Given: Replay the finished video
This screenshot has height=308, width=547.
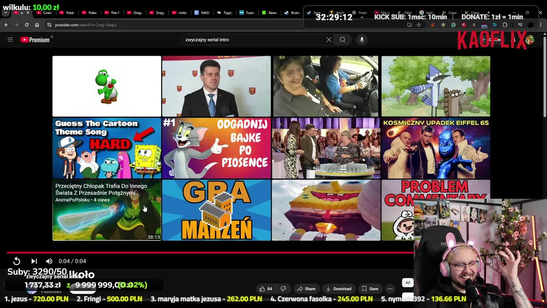Looking at the screenshot, I should click(17, 261).
